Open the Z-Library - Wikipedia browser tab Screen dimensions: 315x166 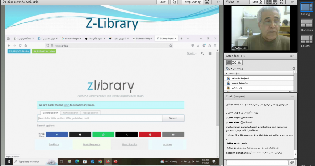coord(143,39)
